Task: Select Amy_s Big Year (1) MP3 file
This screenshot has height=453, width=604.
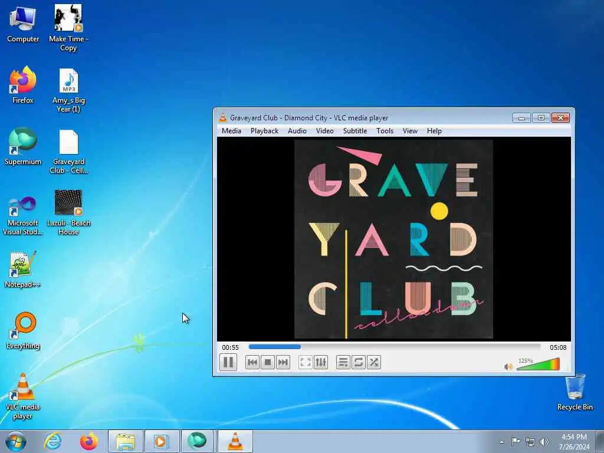Action: 68,90
